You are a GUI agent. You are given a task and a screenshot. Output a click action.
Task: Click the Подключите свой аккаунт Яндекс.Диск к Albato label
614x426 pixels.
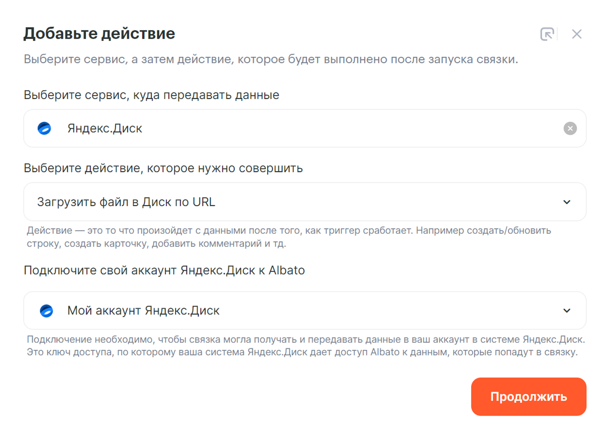(164, 270)
